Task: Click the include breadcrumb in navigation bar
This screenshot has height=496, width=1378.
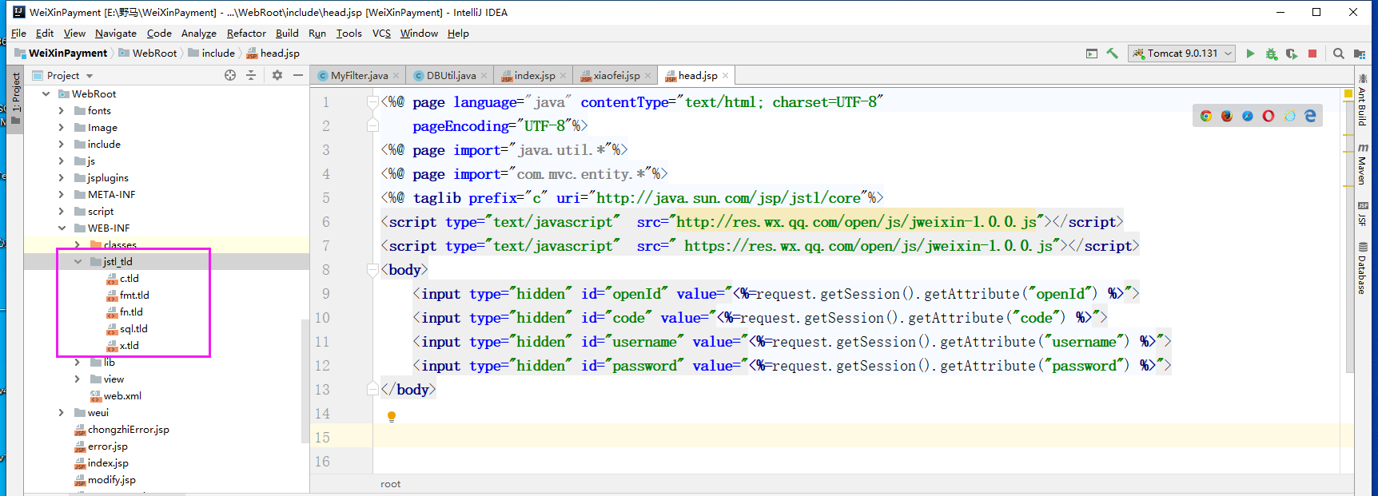Action: (218, 53)
